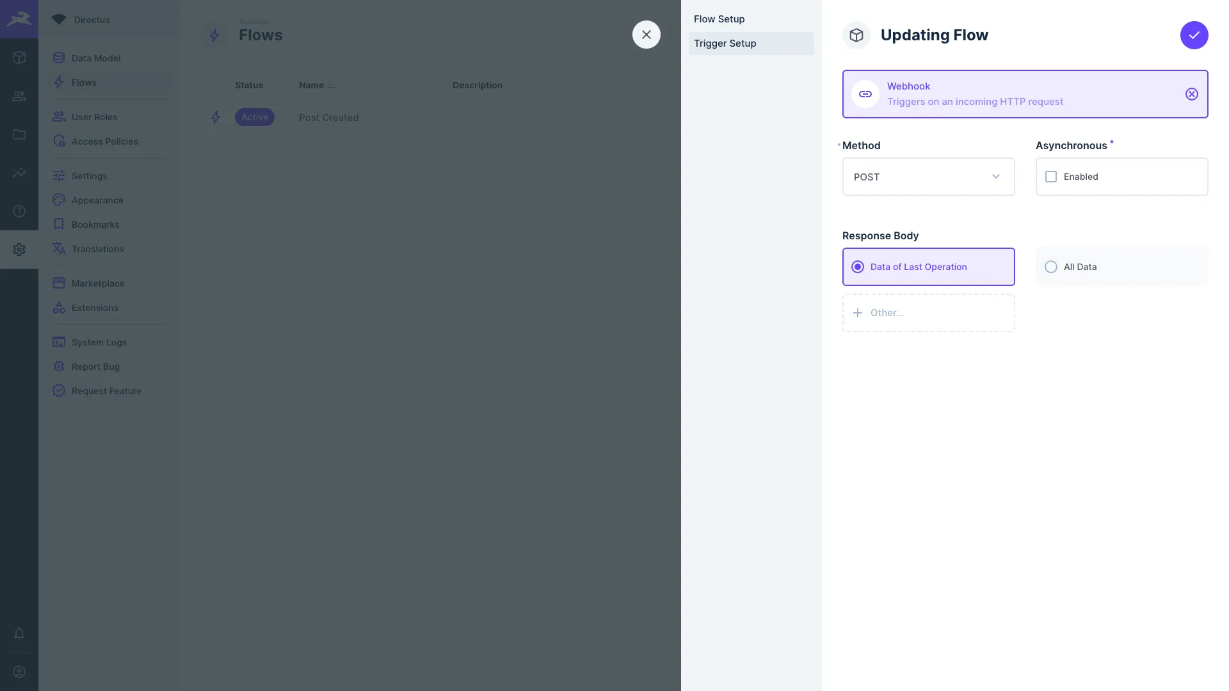Image resolution: width=1229 pixels, height=691 pixels.
Task: Expand the Method dropdown showing POST
Action: point(915,177)
